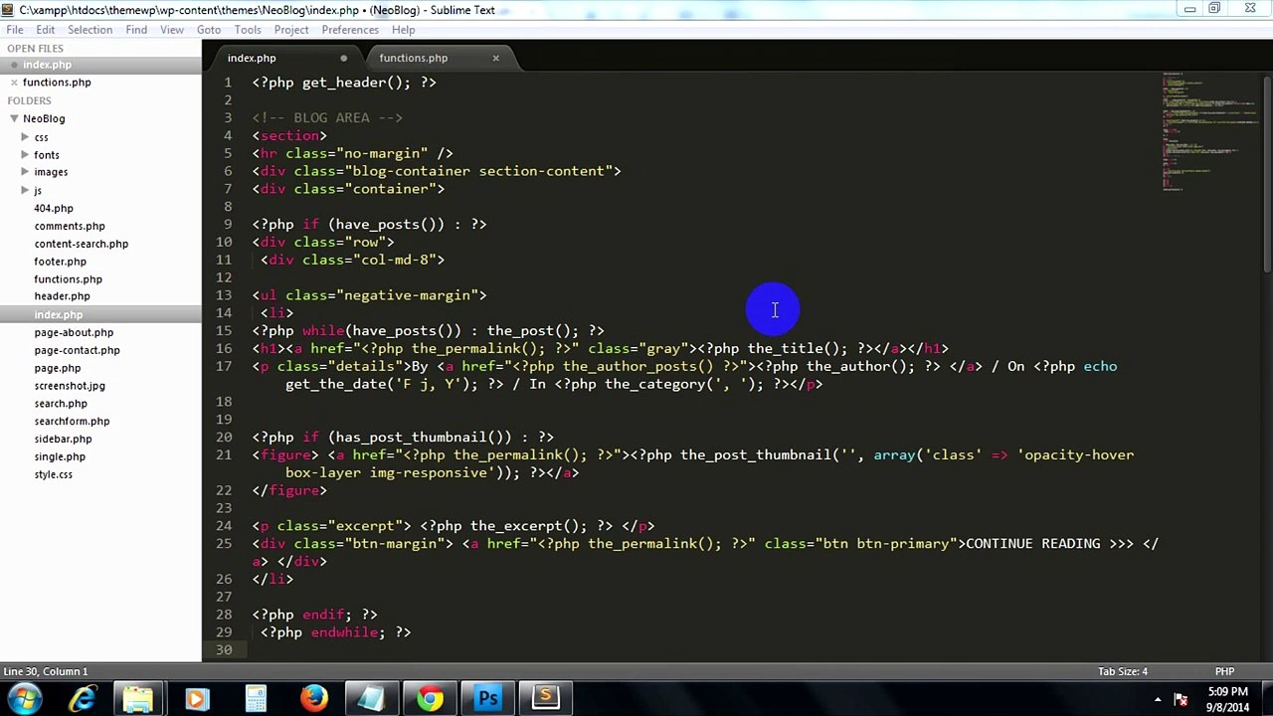Switch to Photoshop from the taskbar
Viewport: 1273px width, 716px height.
(x=487, y=699)
